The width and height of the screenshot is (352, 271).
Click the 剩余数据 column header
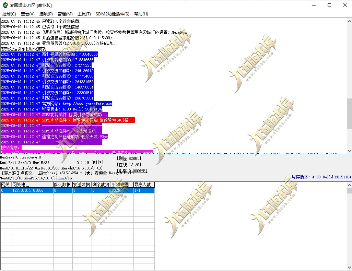pos(101,185)
